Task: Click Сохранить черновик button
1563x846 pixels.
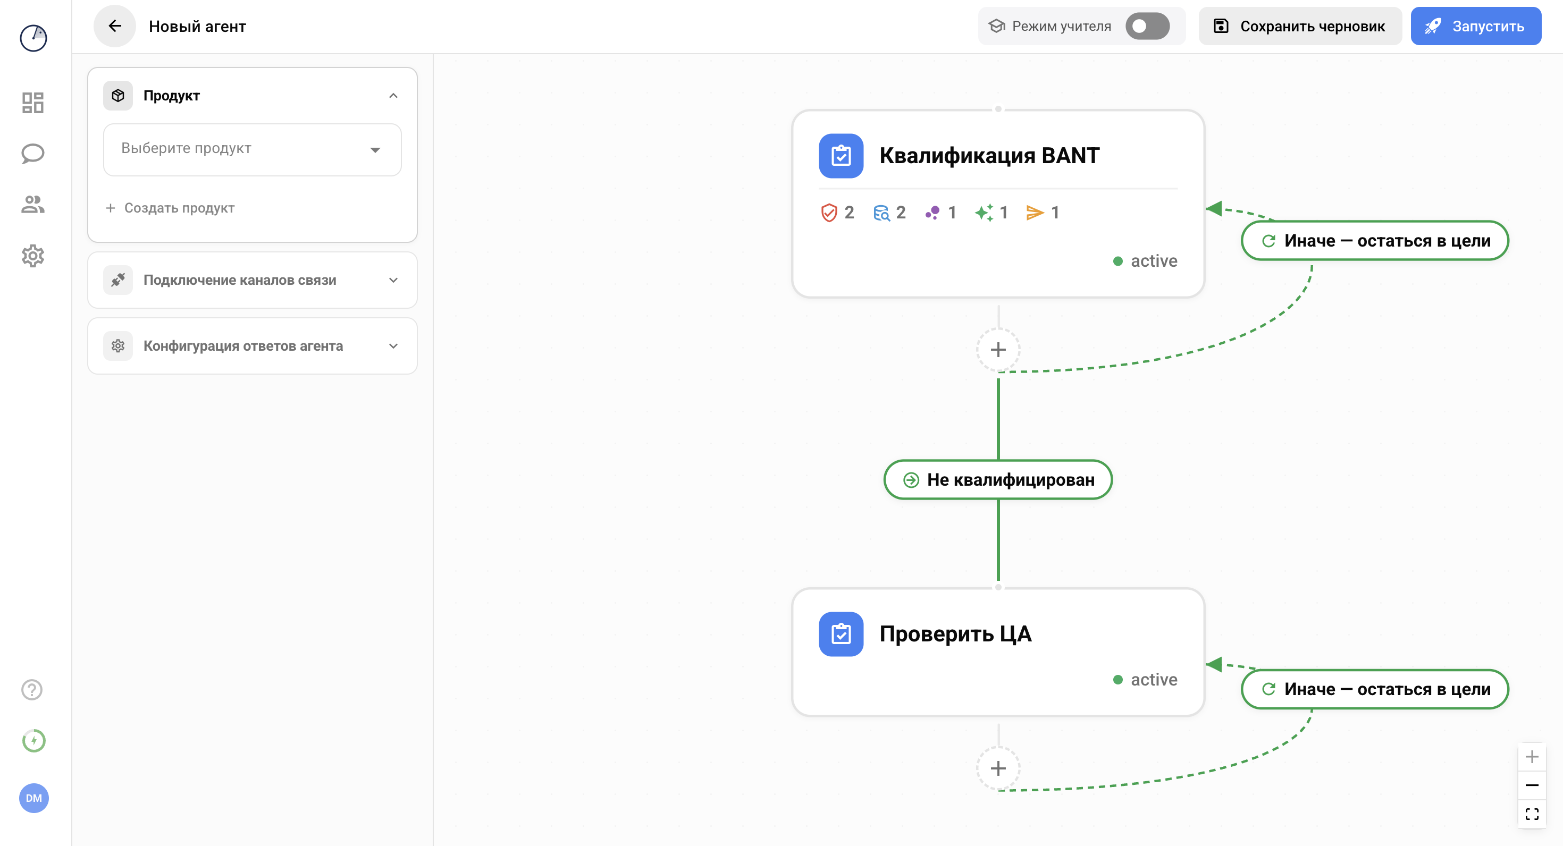Action: click(1300, 26)
